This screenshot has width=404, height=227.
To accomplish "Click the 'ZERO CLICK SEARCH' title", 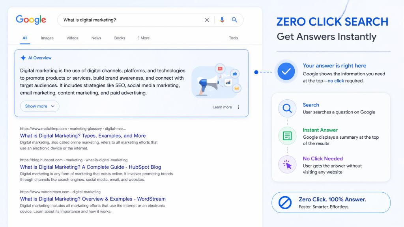I will 332,22.
